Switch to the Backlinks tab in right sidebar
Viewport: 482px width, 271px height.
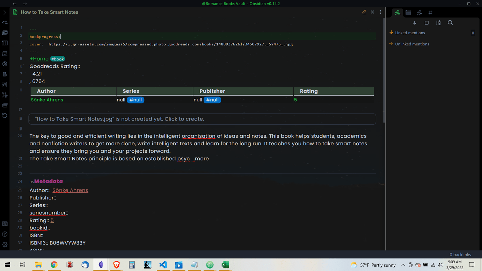coord(397,13)
